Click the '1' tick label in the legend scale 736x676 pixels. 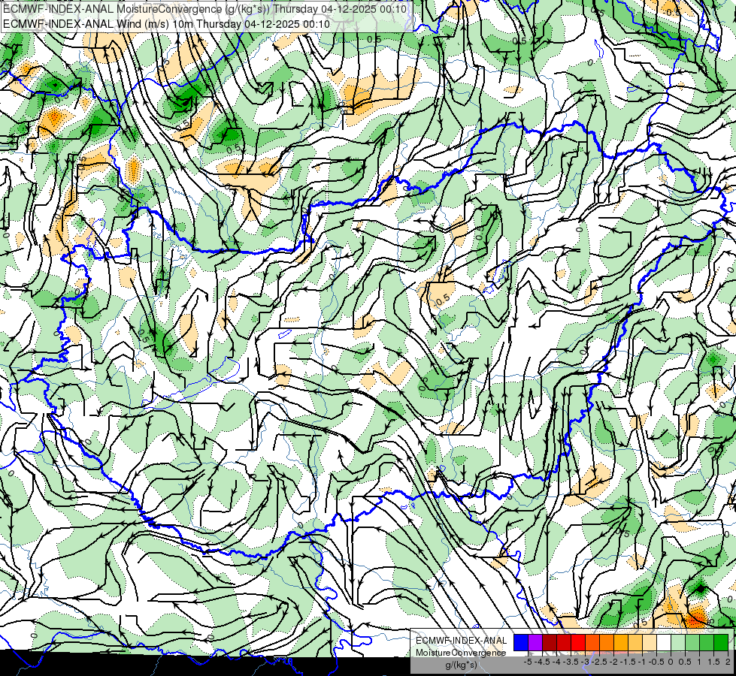tap(699, 662)
